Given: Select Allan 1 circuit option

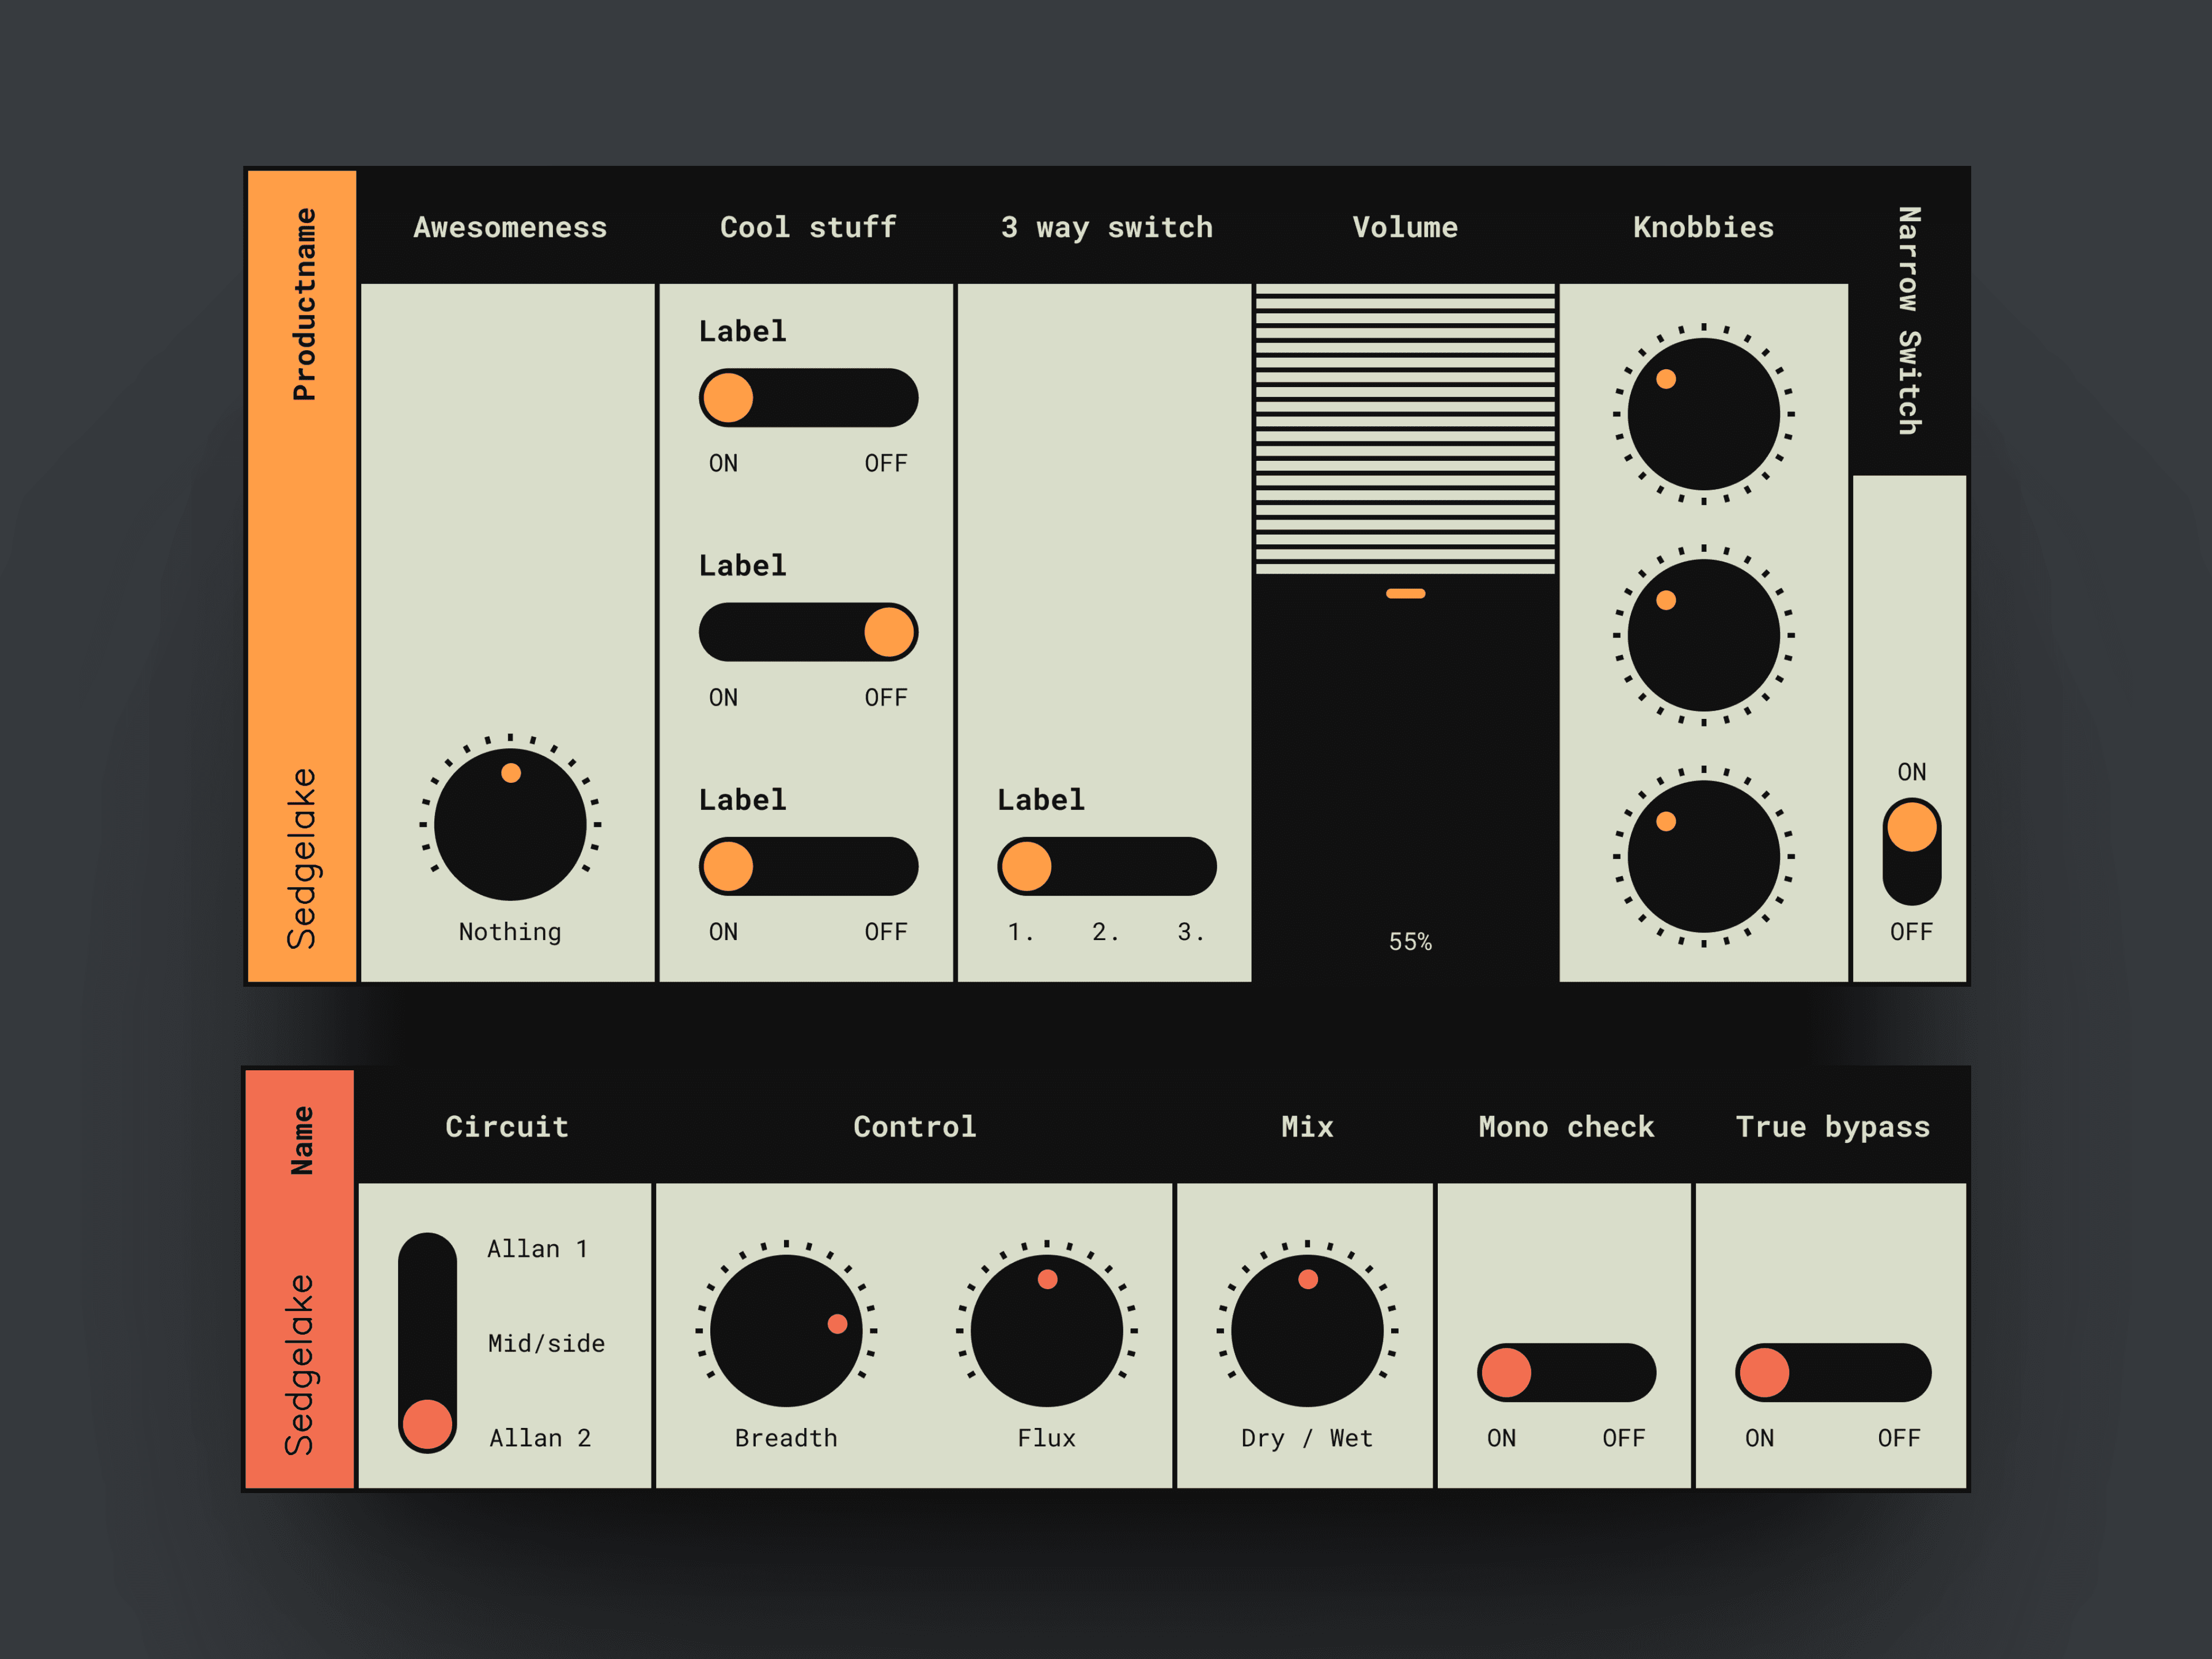Looking at the screenshot, I should click(537, 1249).
